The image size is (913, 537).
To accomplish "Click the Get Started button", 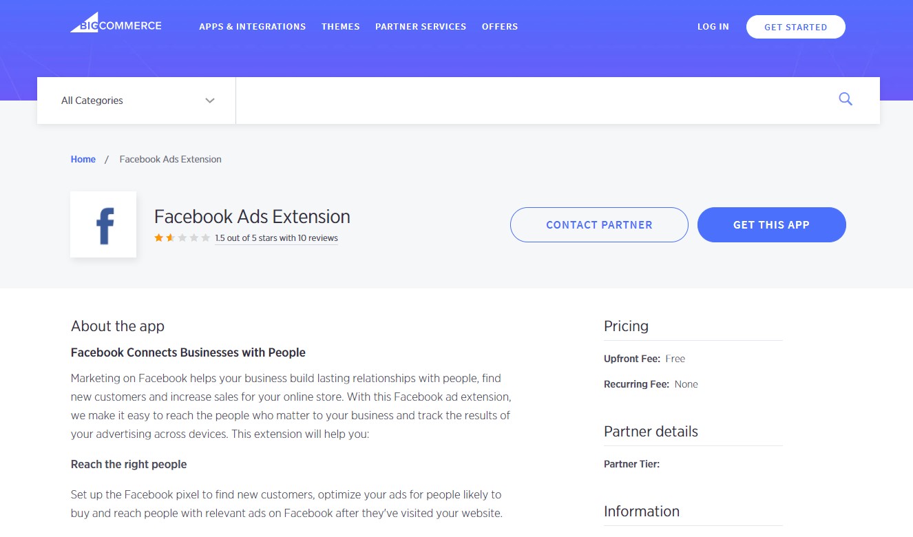I will click(x=796, y=27).
